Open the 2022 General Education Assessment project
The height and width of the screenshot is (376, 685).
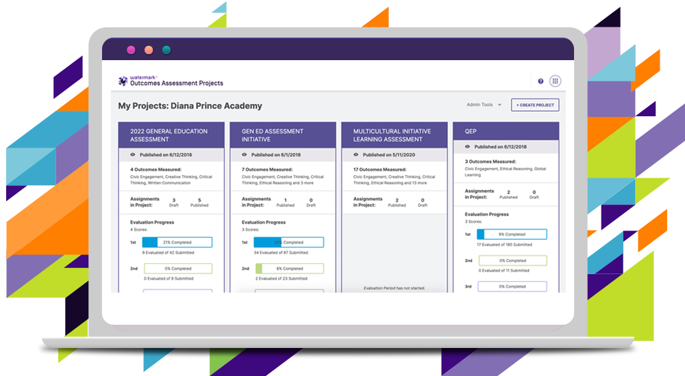(x=171, y=135)
